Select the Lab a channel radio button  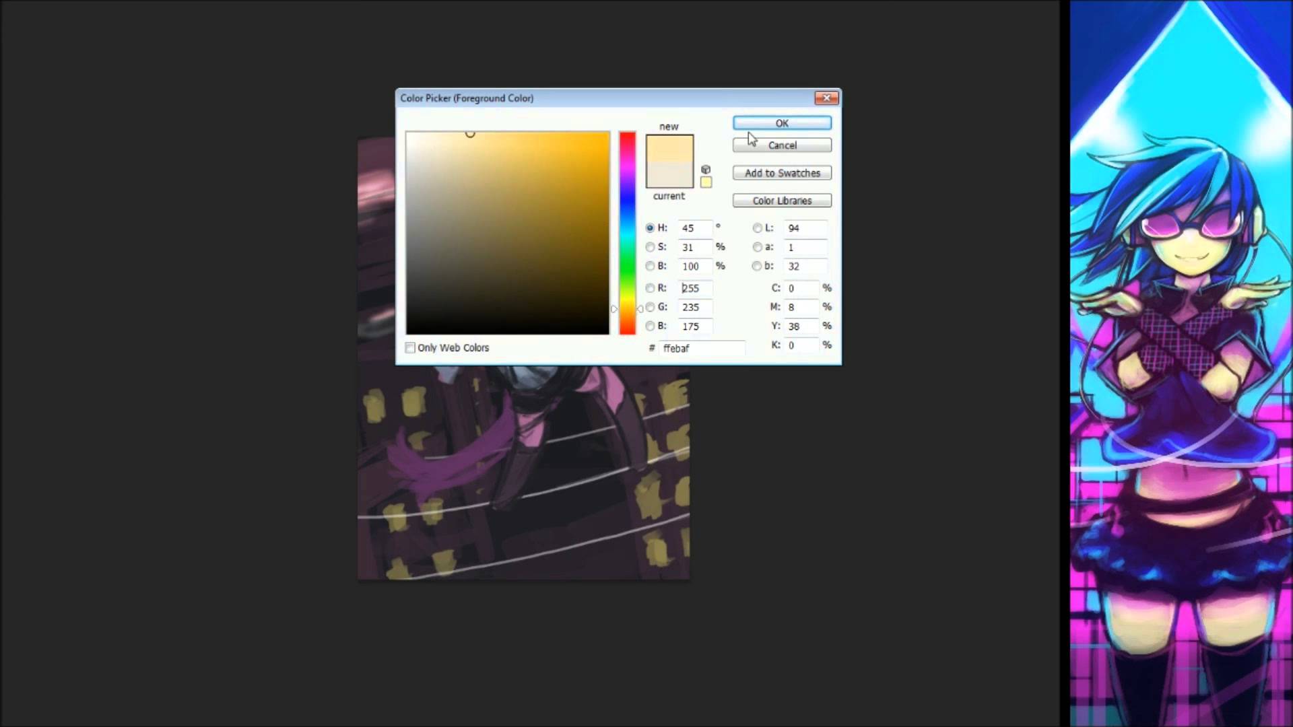click(758, 247)
